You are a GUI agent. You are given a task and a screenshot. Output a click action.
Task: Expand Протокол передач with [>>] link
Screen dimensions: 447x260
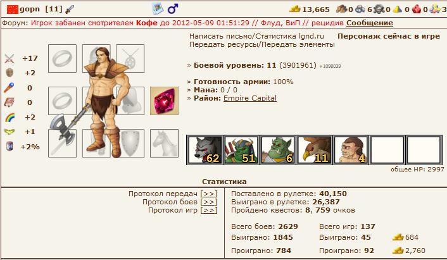(x=209, y=194)
